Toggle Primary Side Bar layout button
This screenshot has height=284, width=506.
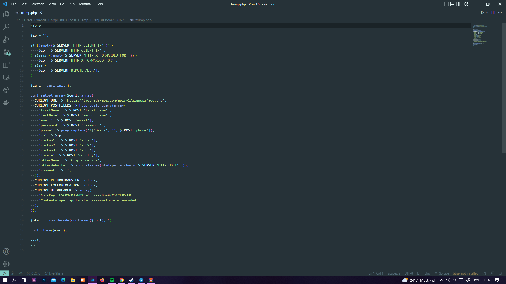point(446,4)
